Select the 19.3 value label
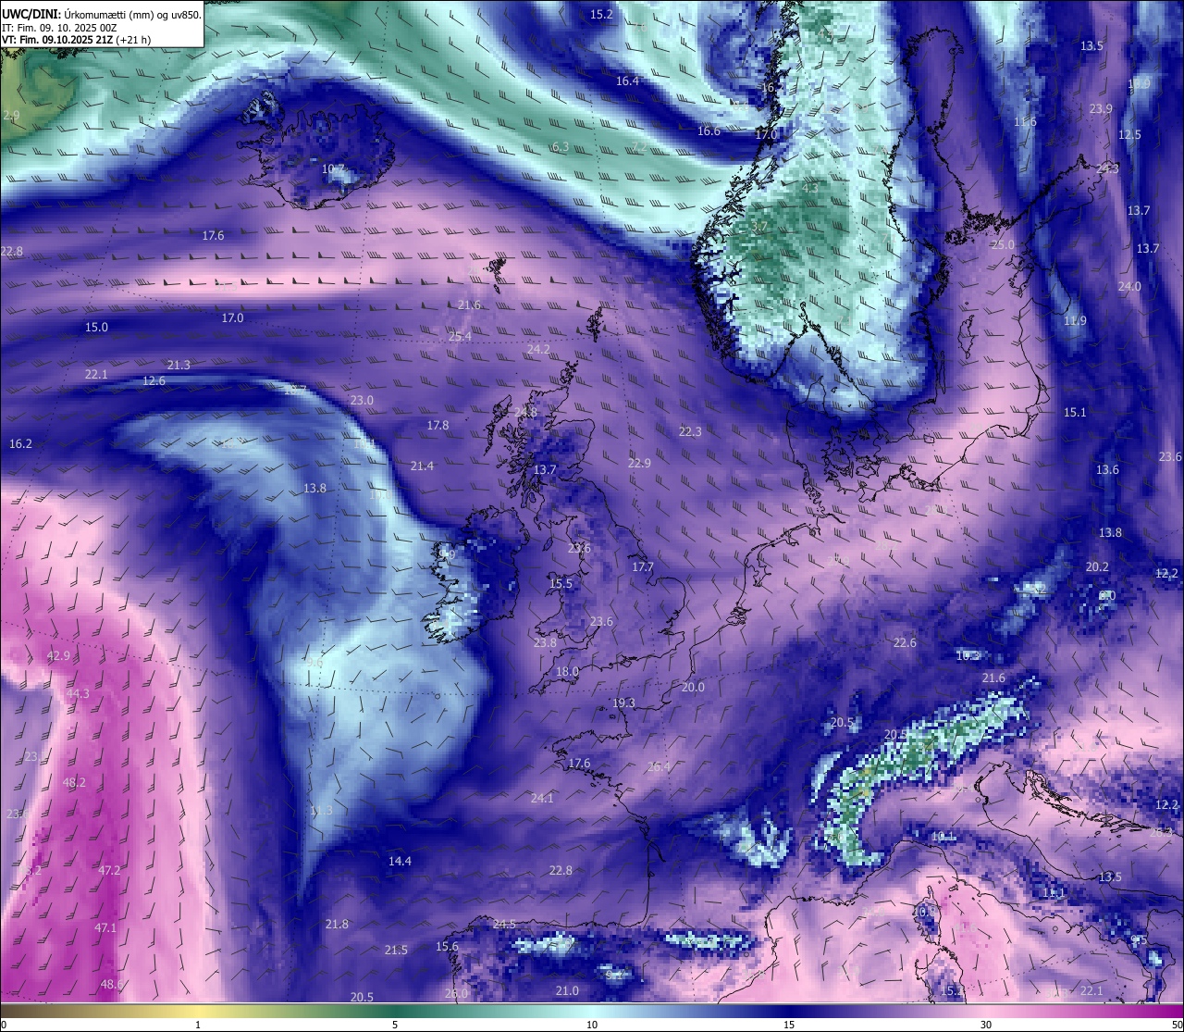Screen dimensions: 1184x1032 (x=624, y=703)
